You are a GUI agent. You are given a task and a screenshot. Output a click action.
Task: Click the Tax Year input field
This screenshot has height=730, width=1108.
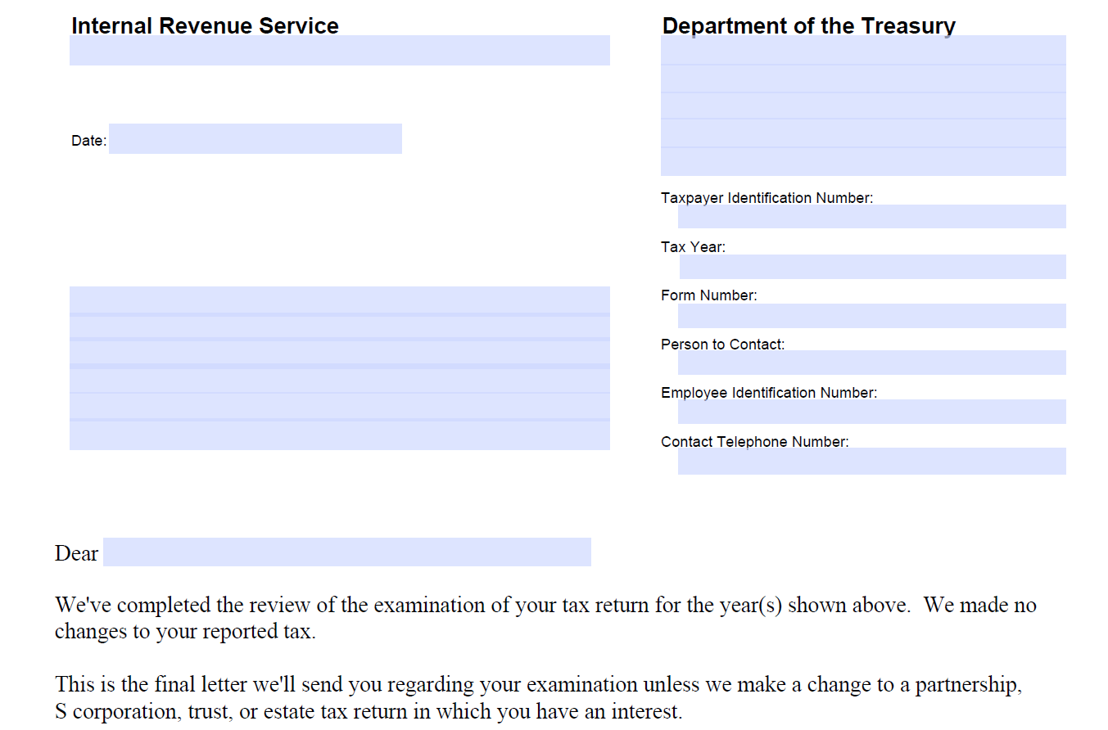pyautogui.click(x=873, y=267)
